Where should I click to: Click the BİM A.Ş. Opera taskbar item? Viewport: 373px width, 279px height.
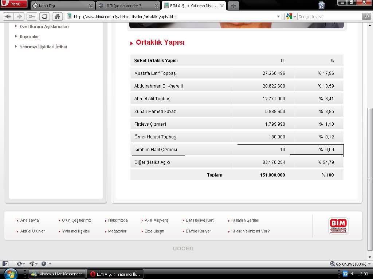click(115, 274)
